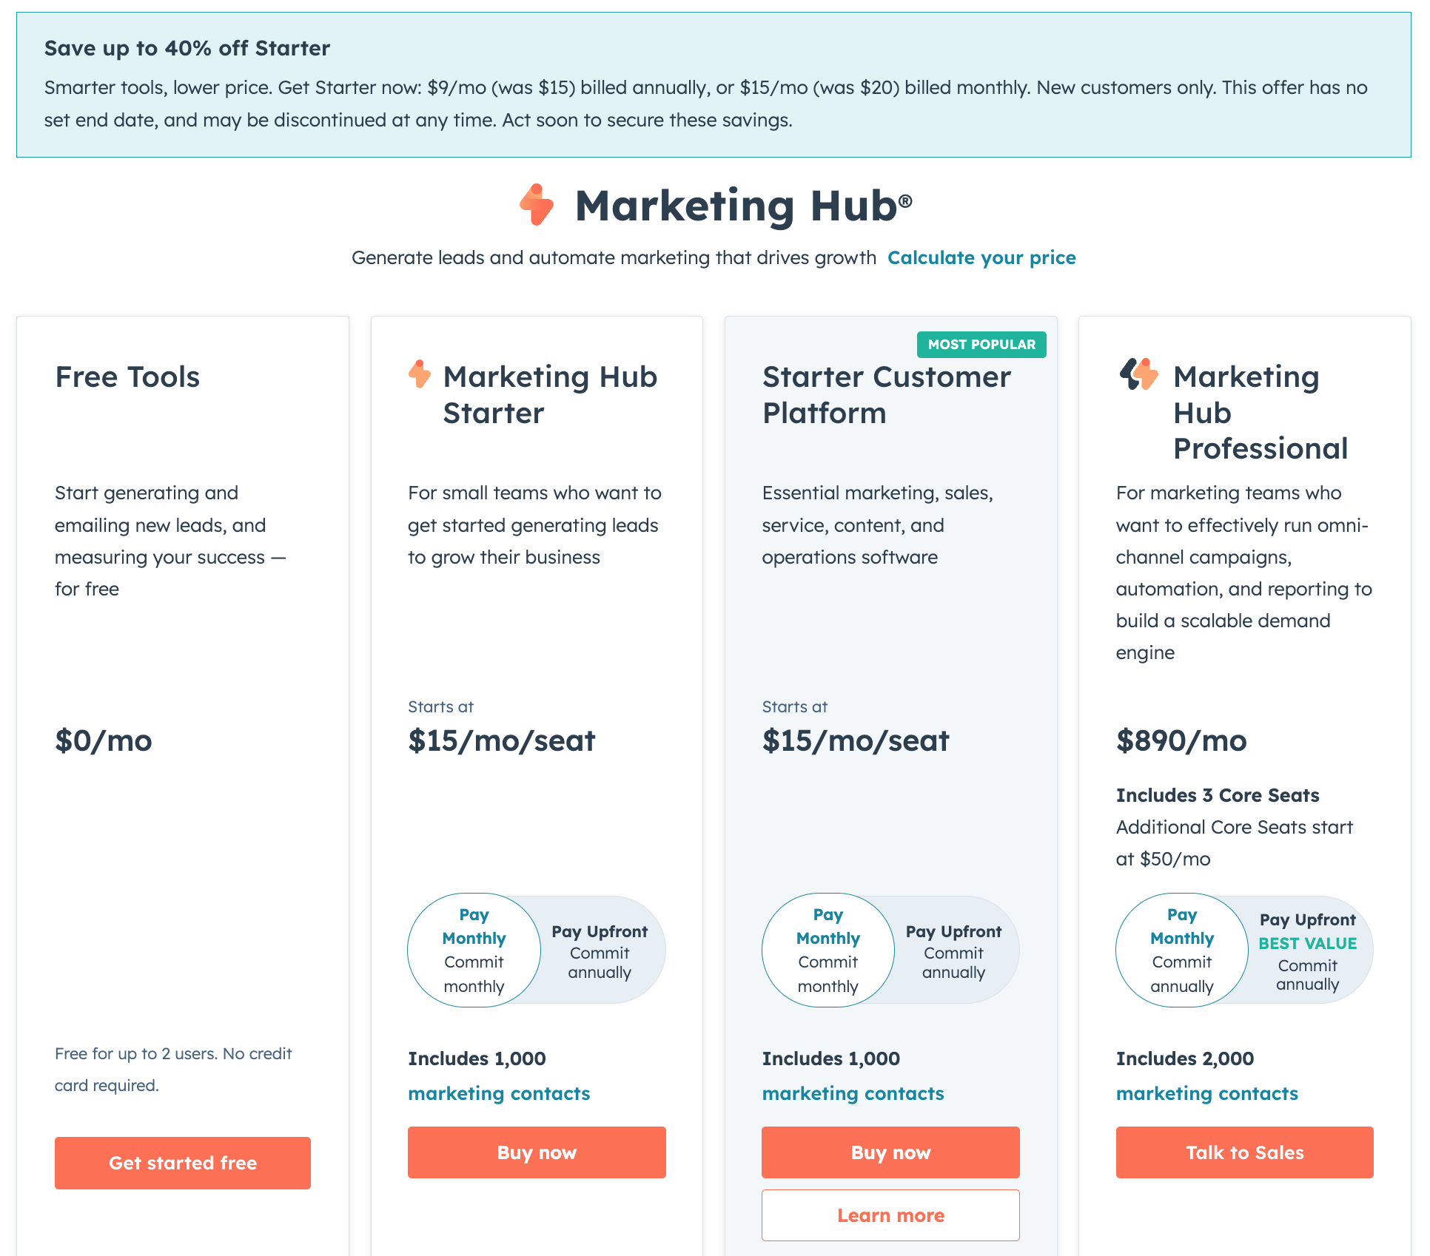Viewport: 1430px width, 1256px height.
Task: Click Buy now for Starter Customer Platform
Action: [x=890, y=1152]
